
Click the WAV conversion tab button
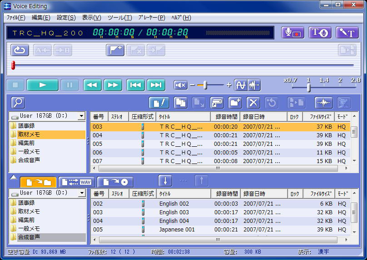coord(76,182)
